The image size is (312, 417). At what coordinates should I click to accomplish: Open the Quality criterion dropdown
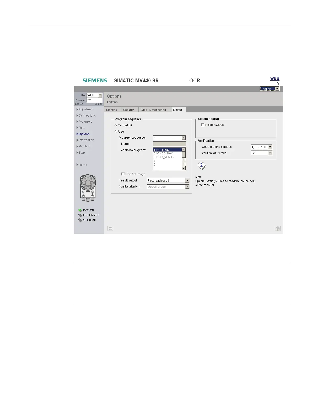click(168, 187)
